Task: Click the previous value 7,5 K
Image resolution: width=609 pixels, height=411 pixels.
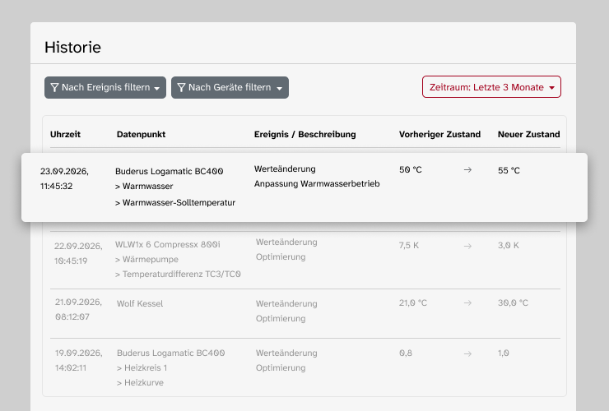Action: pyautogui.click(x=408, y=245)
